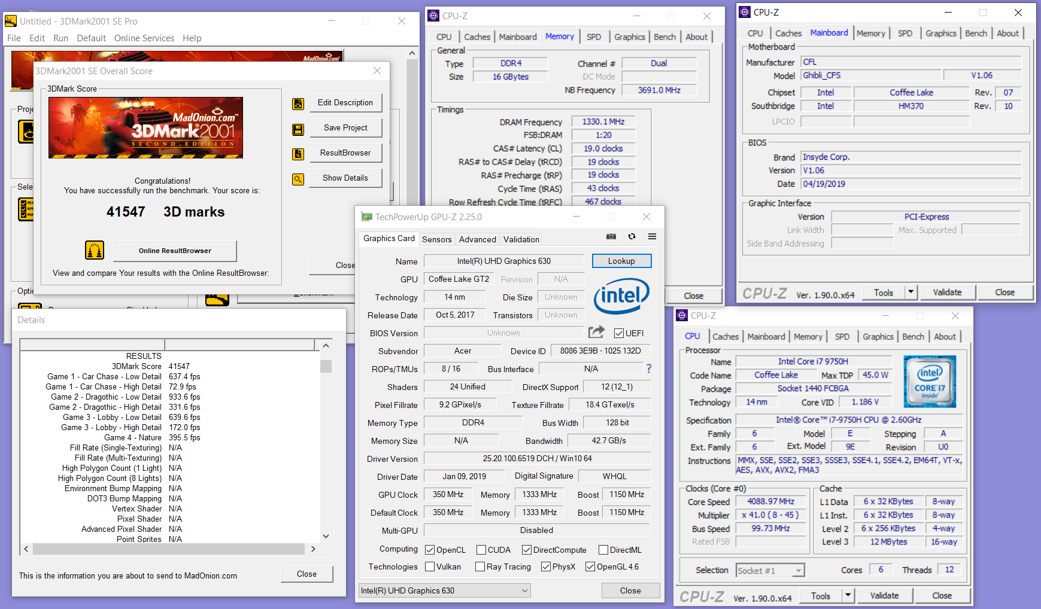
Task: Open the Run menu in 3DMark2001
Action: 60,38
